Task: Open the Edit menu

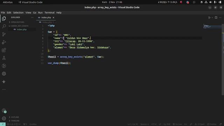Action: pos(9,13)
